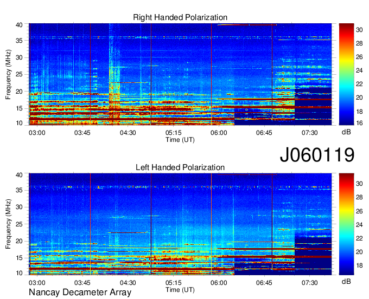Click the 25 MHz tick on Left Handed plot

point(19,224)
